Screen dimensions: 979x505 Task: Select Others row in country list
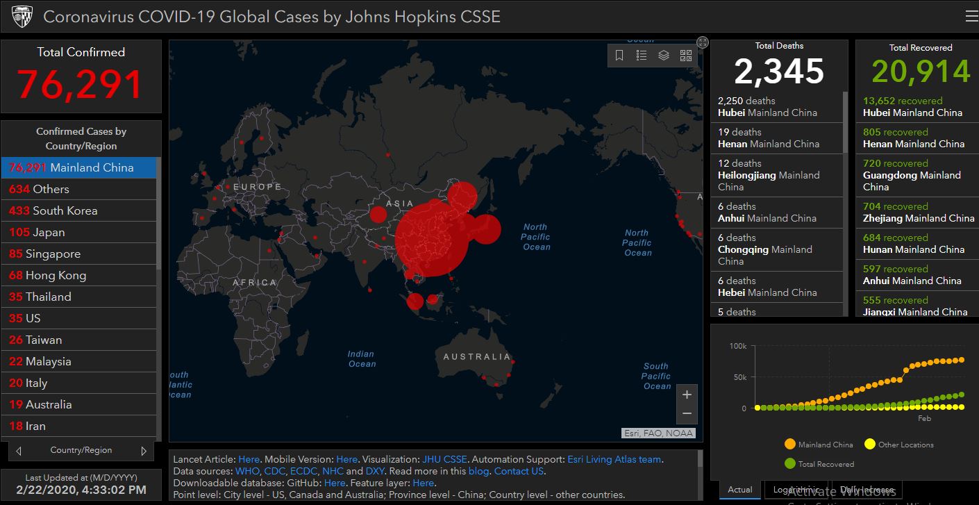(x=79, y=189)
